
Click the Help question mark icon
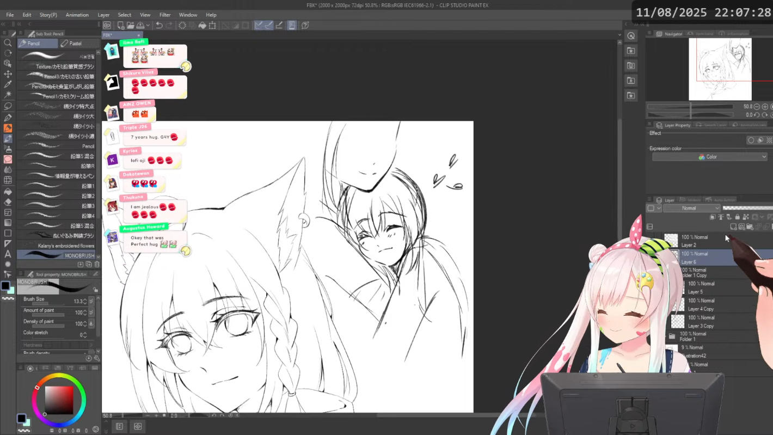pos(305,25)
